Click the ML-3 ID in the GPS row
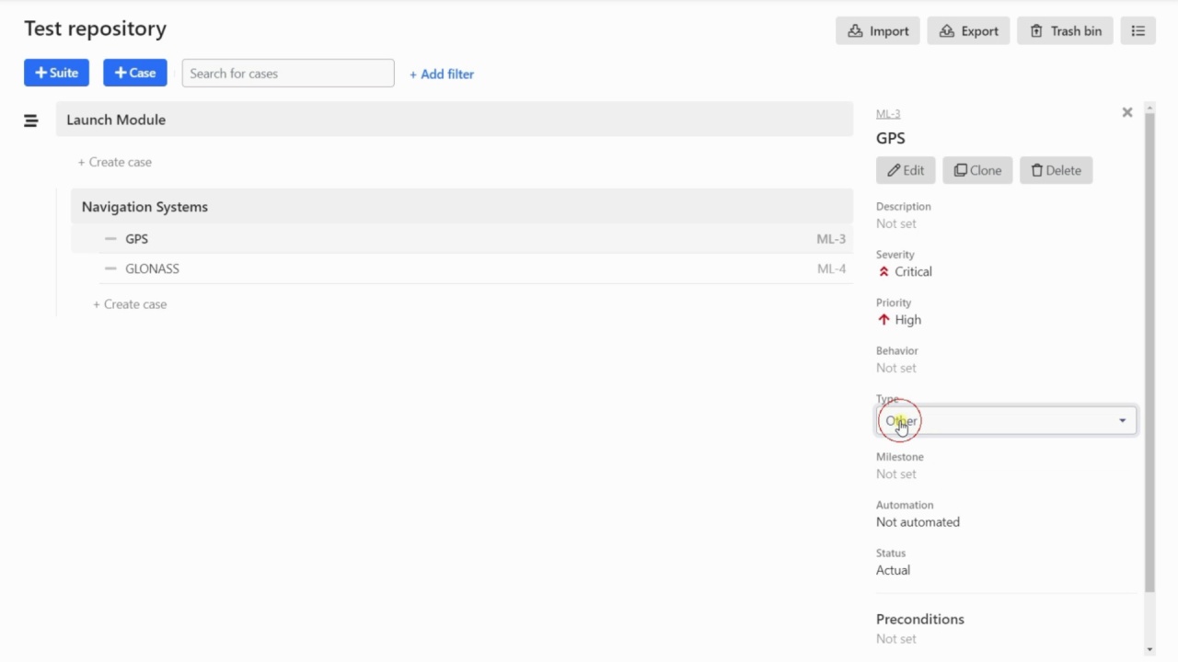Viewport: 1178px width, 662px height. 831,239
